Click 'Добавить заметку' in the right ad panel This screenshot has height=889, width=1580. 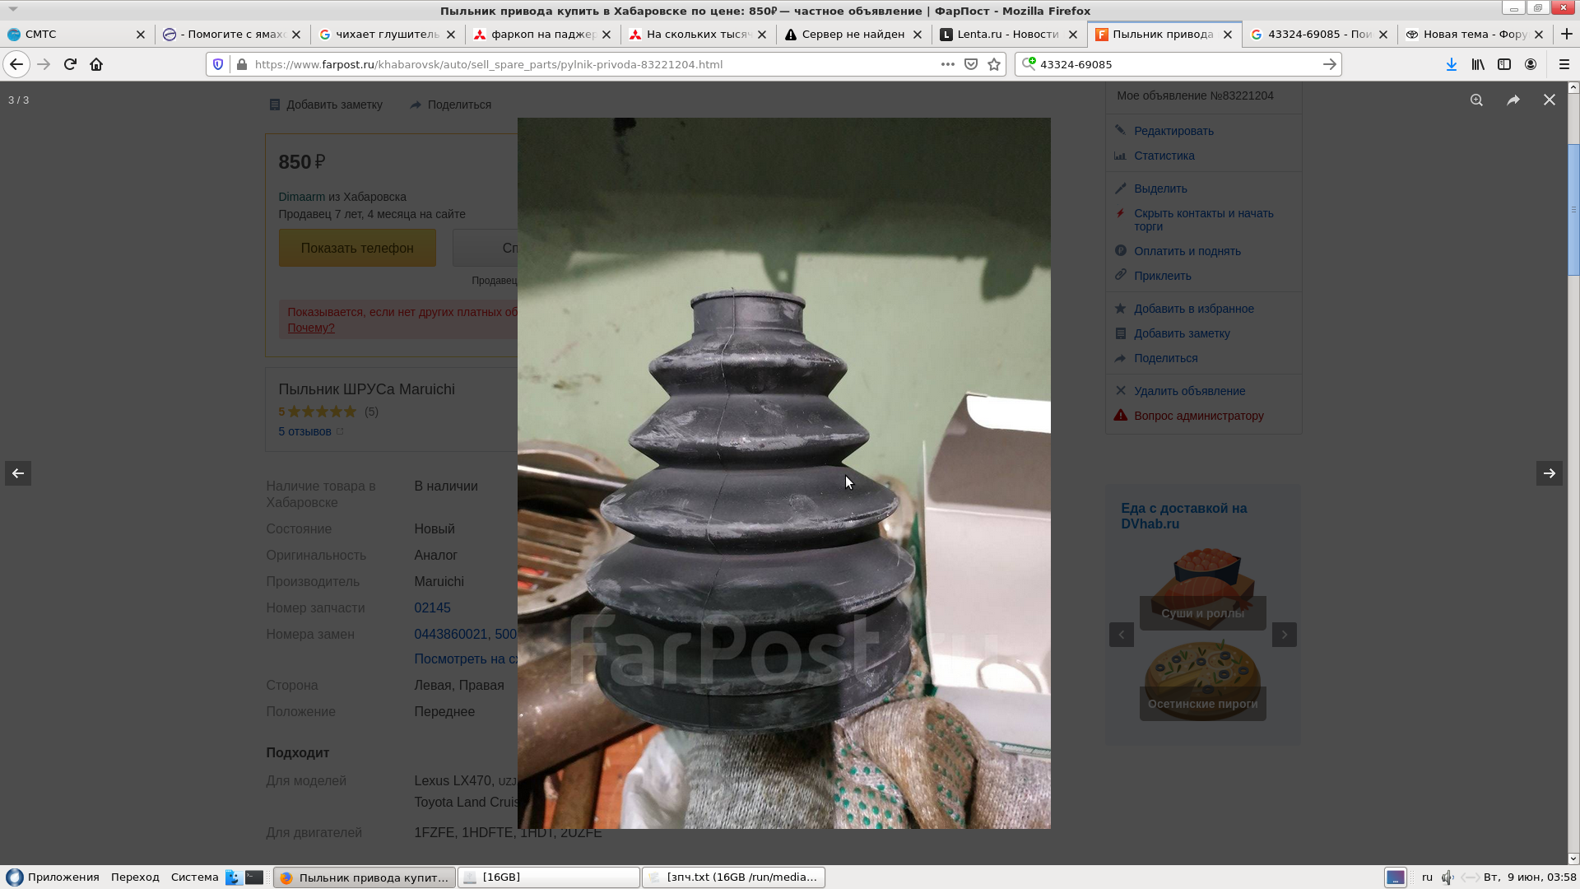point(1182,333)
